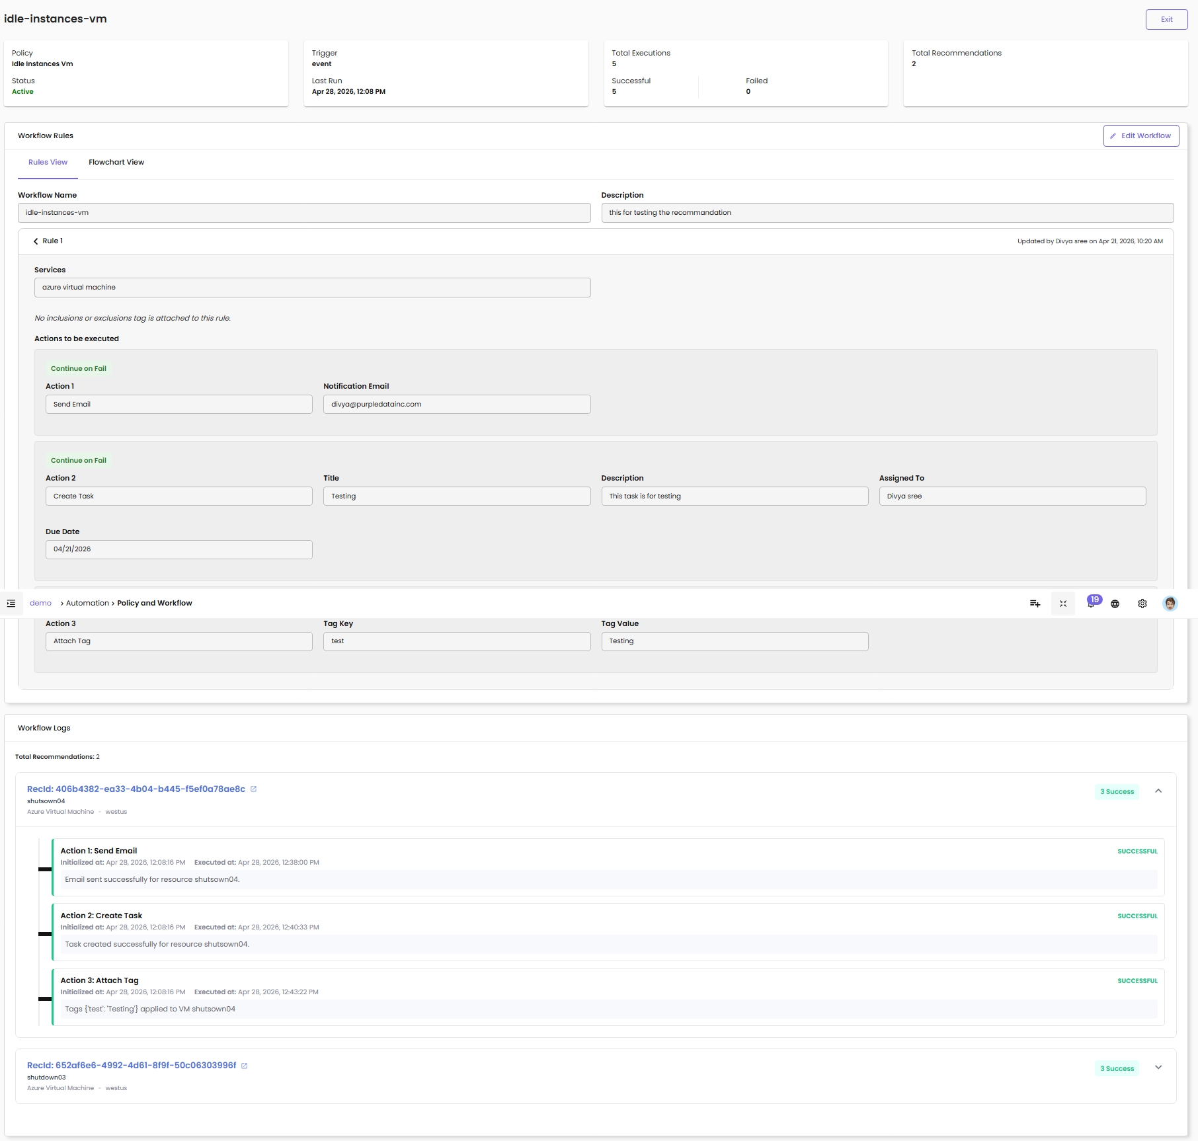
Task: Click the Active status text
Action: [22, 92]
